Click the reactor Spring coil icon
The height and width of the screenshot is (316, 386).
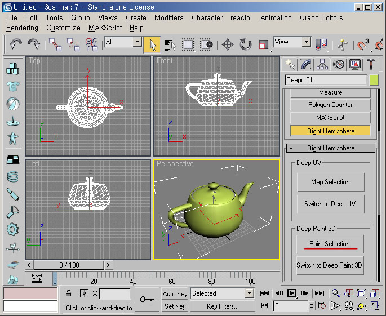tap(13, 177)
